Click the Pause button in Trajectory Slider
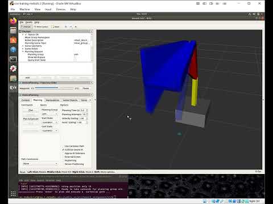The width and height of the screenshot is (273, 204). [85, 88]
